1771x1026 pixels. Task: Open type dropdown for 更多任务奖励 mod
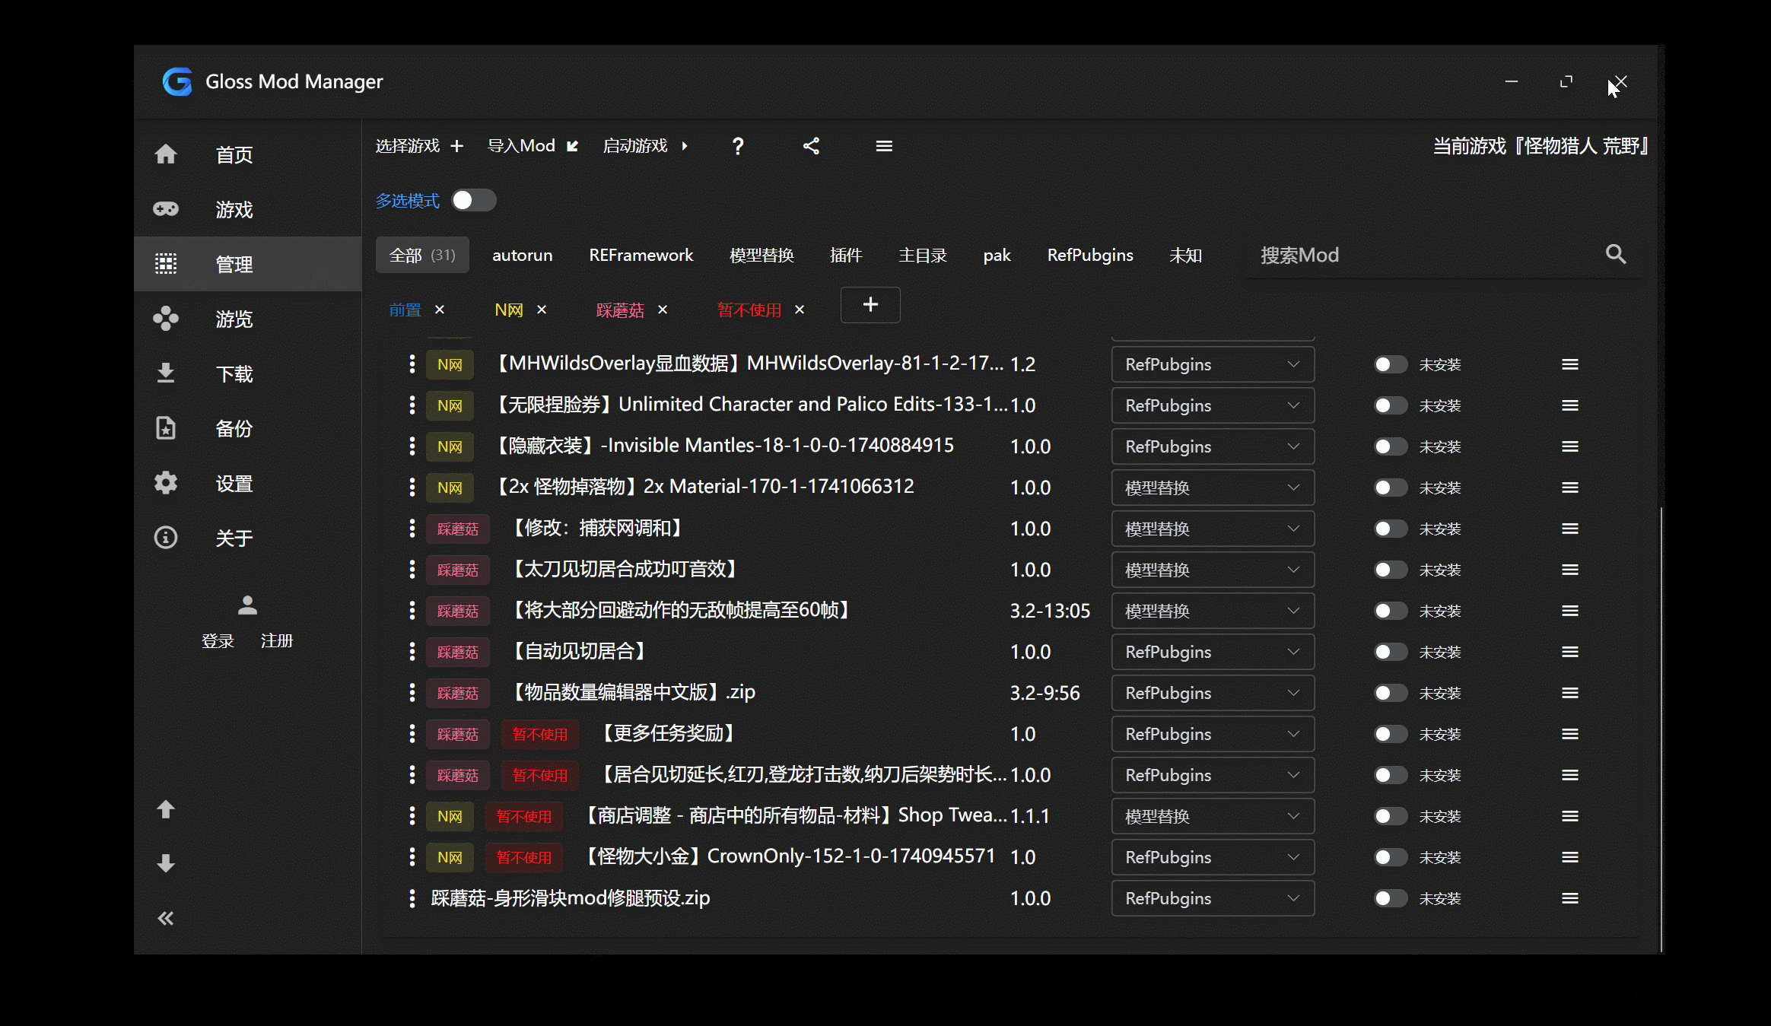[x=1213, y=734]
